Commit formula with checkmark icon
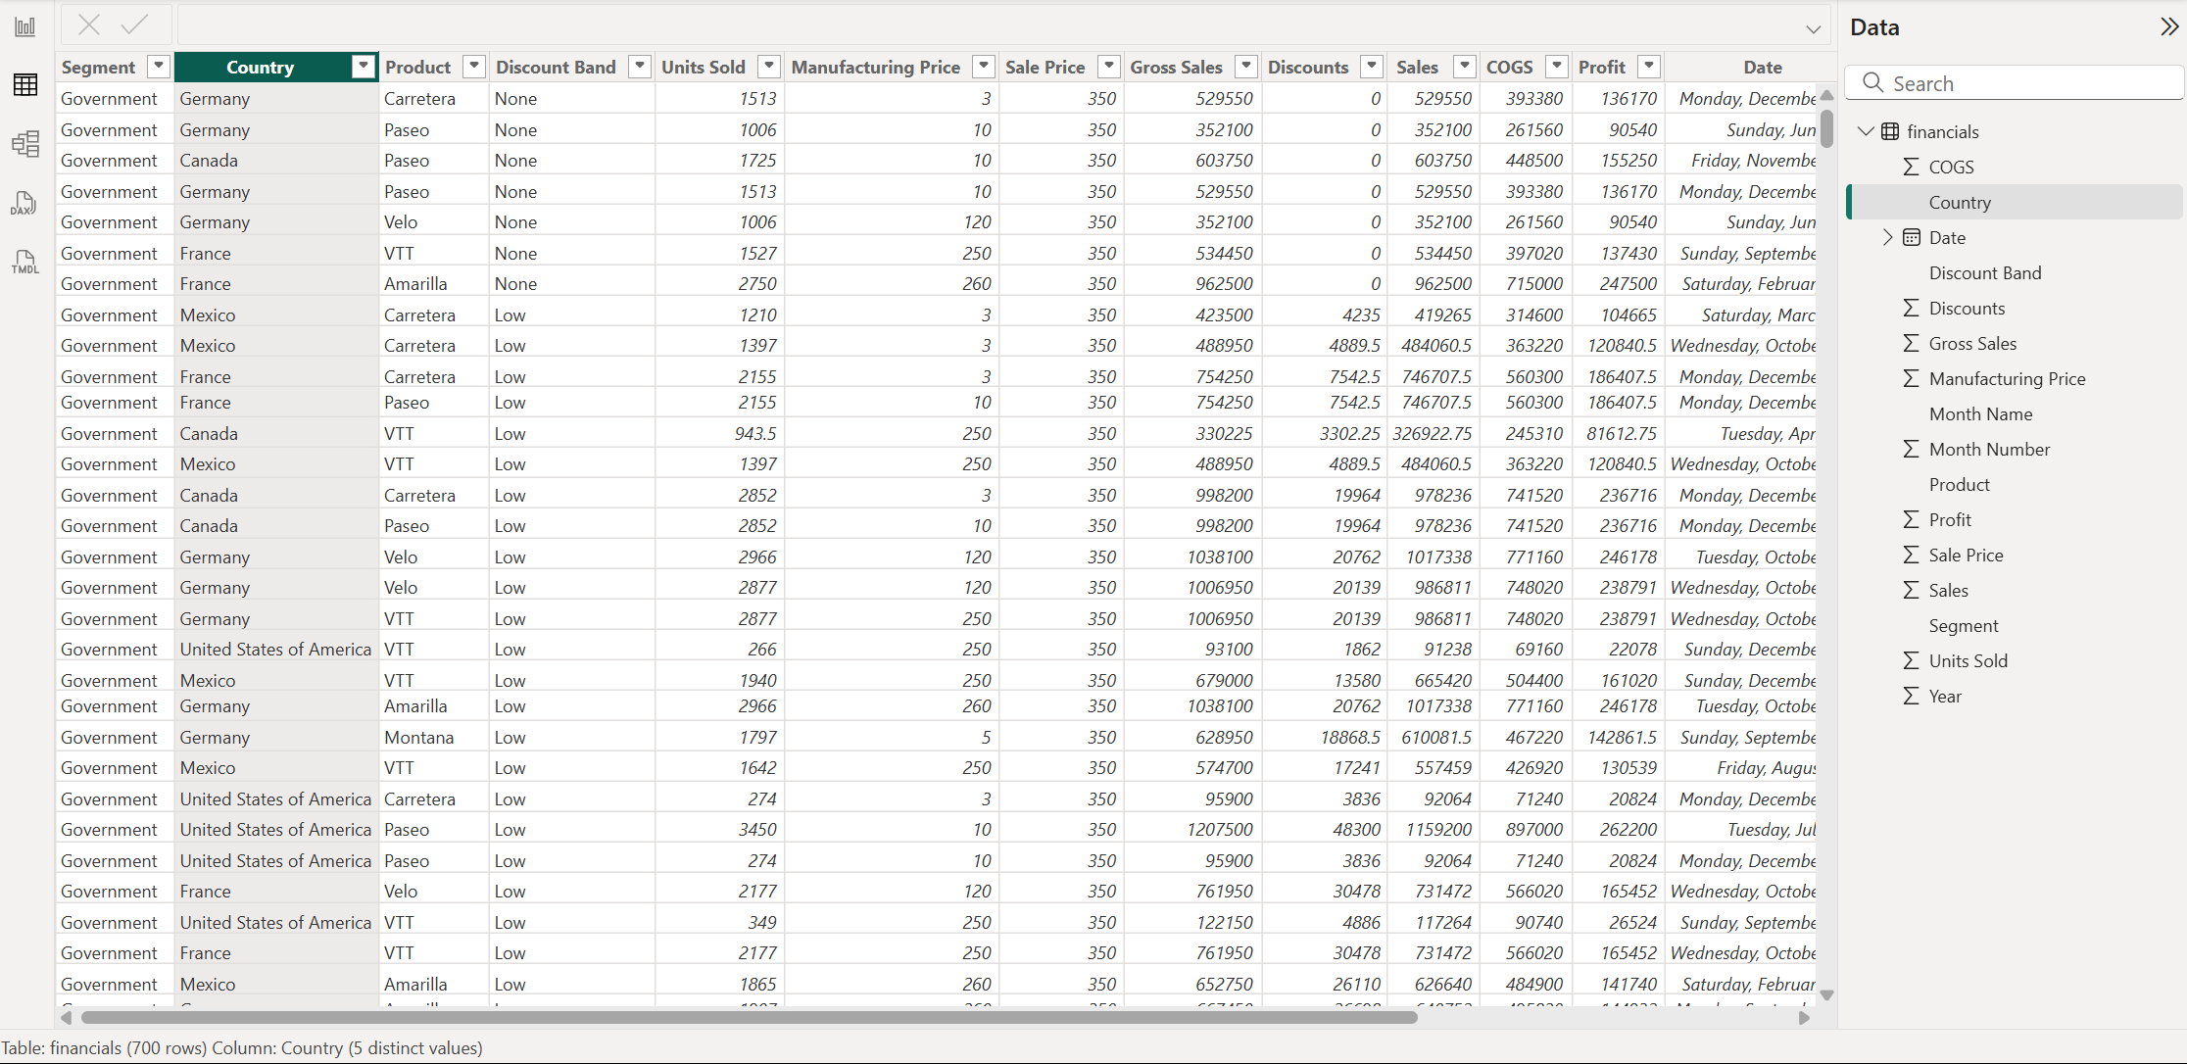This screenshot has width=2187, height=1064. click(x=134, y=24)
